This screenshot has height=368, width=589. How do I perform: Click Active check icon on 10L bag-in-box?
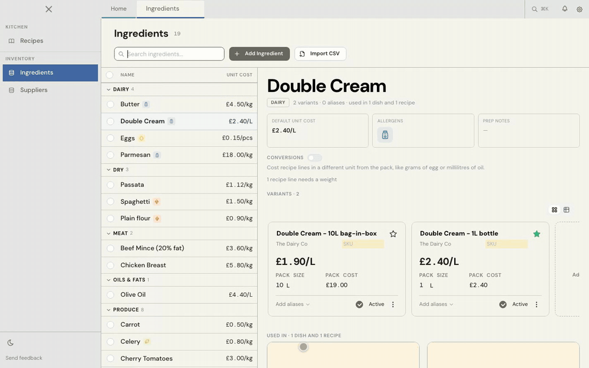pos(359,304)
